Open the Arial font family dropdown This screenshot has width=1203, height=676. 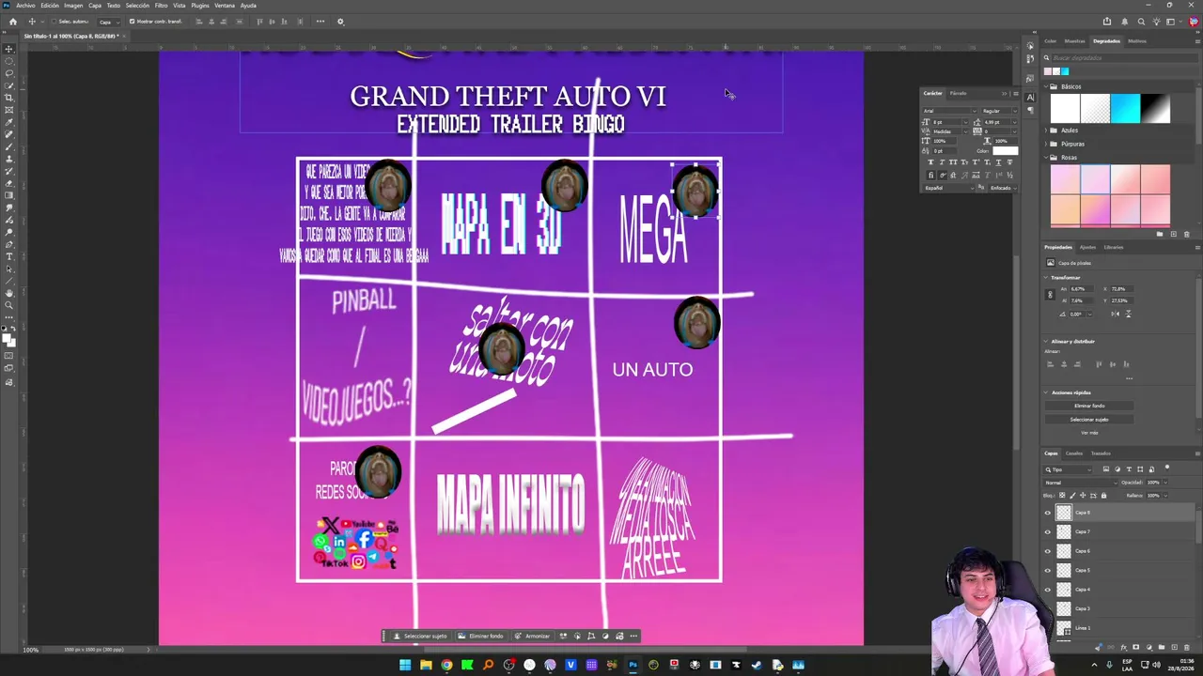point(948,111)
